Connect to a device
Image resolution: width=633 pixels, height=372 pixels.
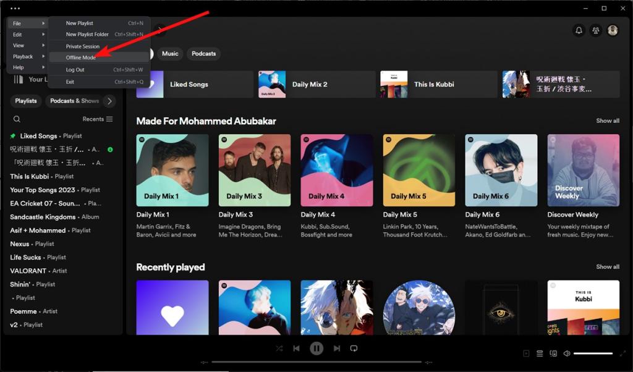553,353
